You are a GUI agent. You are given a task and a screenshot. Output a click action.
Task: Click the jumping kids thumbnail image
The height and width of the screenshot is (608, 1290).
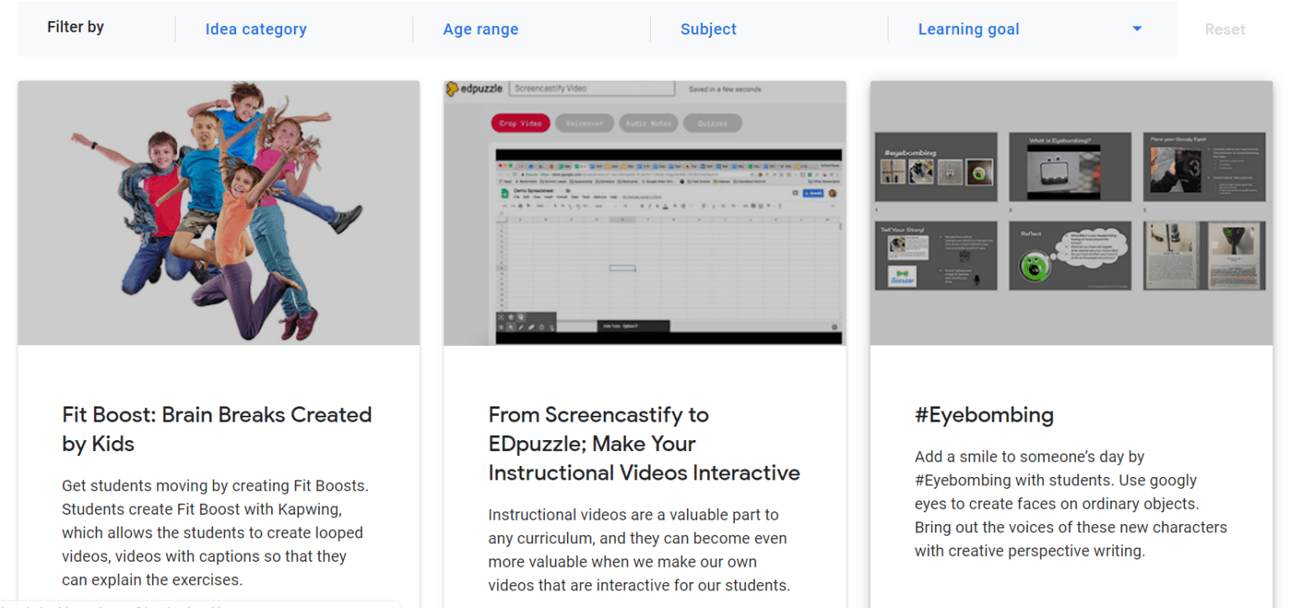click(218, 212)
